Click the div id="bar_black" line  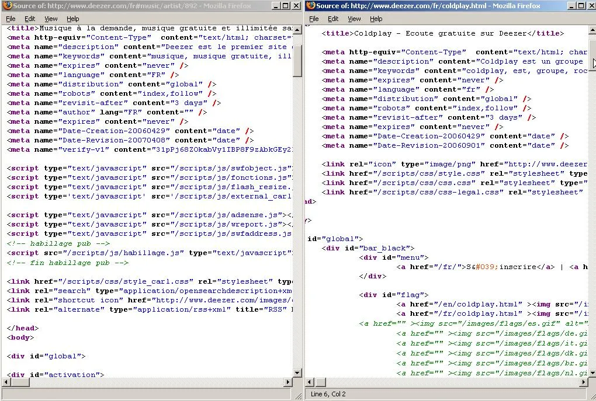tap(368, 248)
